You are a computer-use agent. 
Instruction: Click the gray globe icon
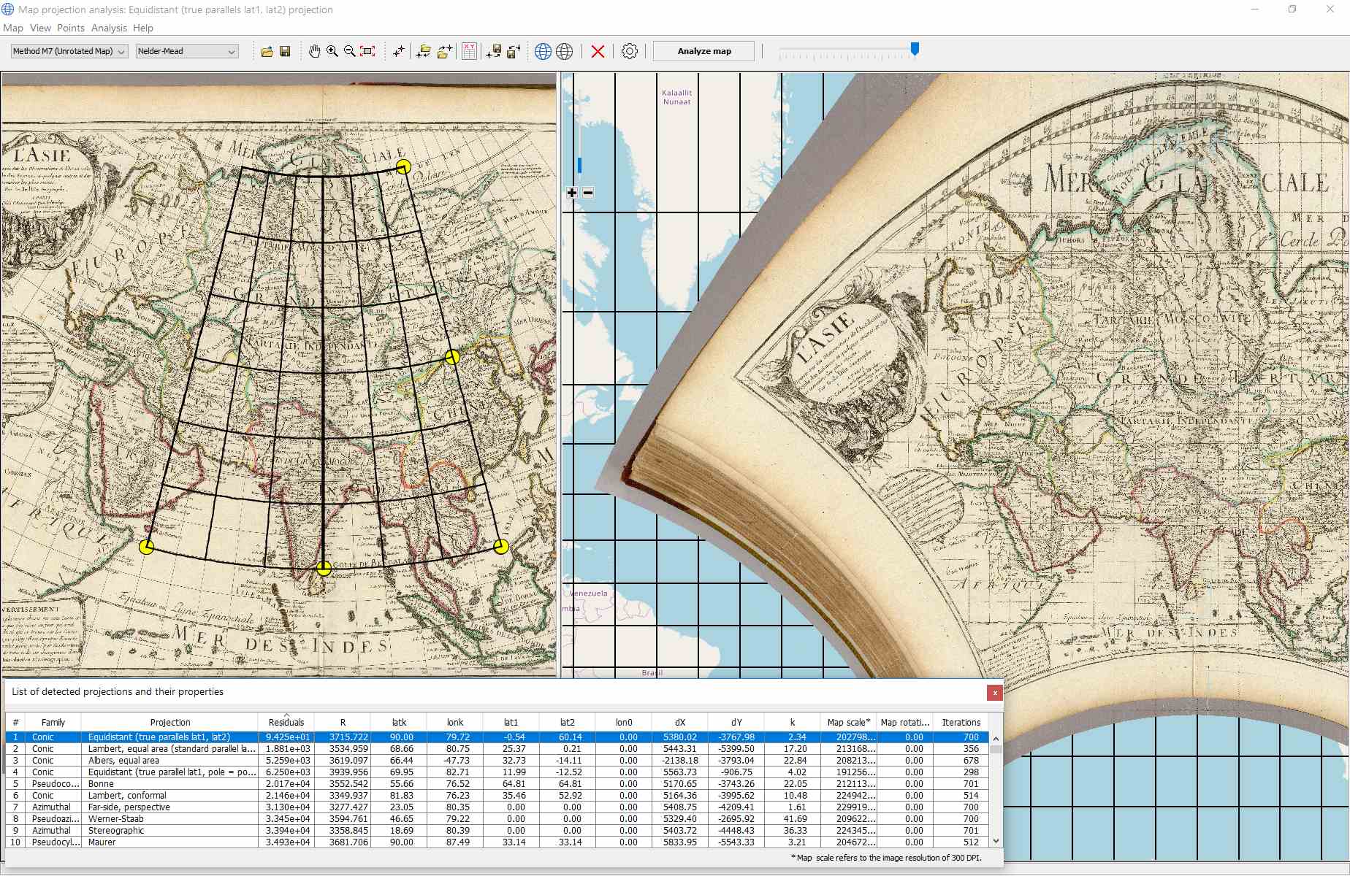coord(564,51)
